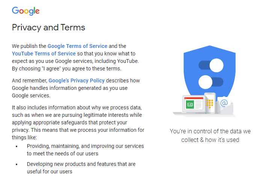The width and height of the screenshot is (263, 176).
Task: Click the "You're in control" caption text
Action: pyautogui.click(x=210, y=135)
